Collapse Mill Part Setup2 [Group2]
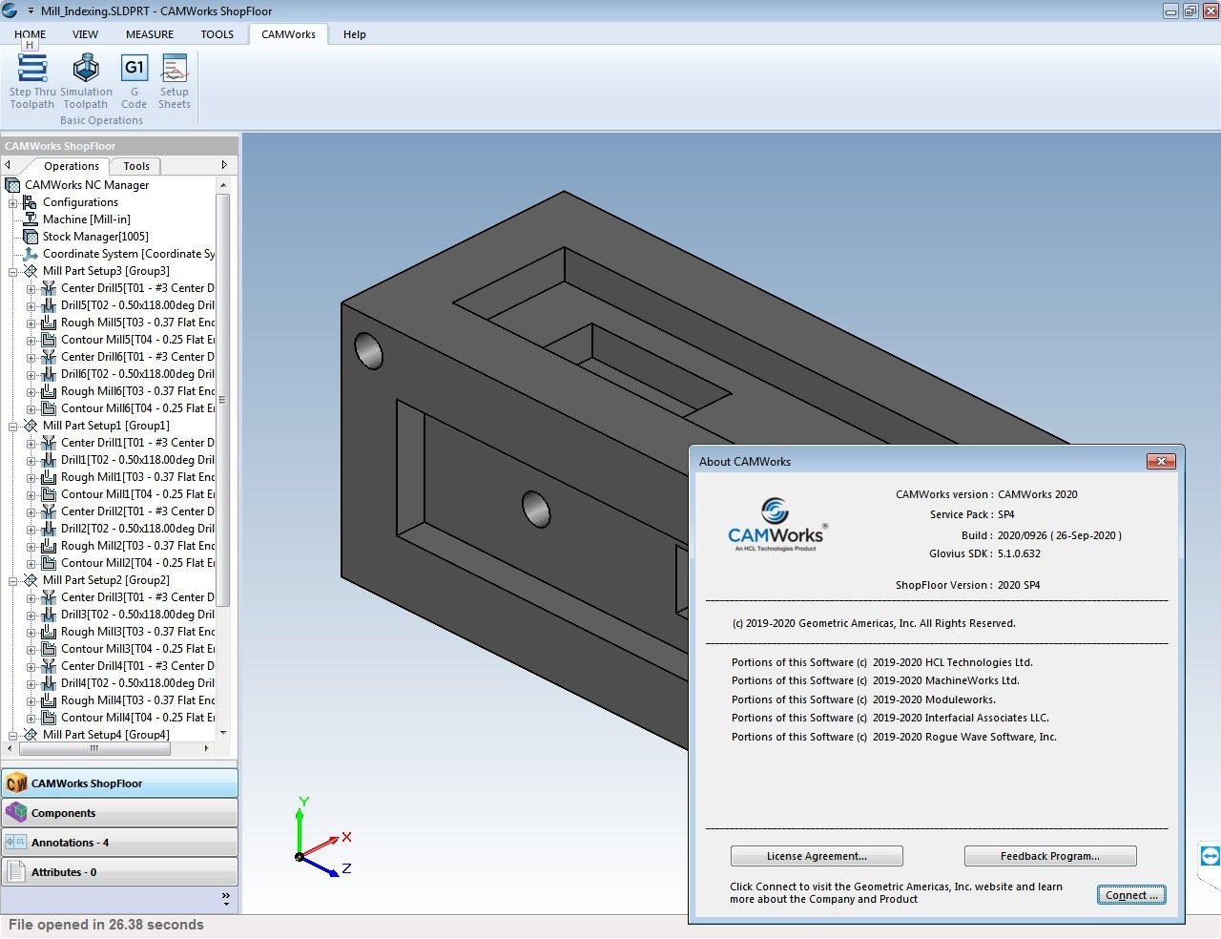 click(x=12, y=581)
